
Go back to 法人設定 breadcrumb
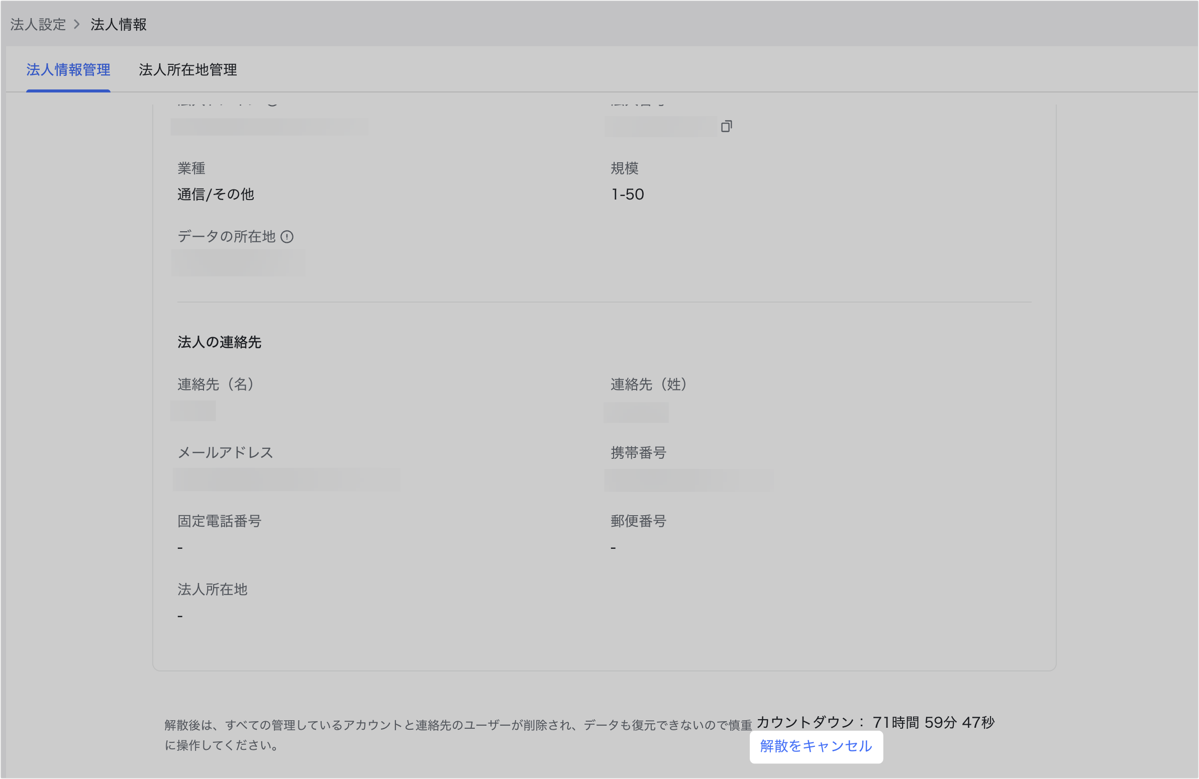pos(38,24)
